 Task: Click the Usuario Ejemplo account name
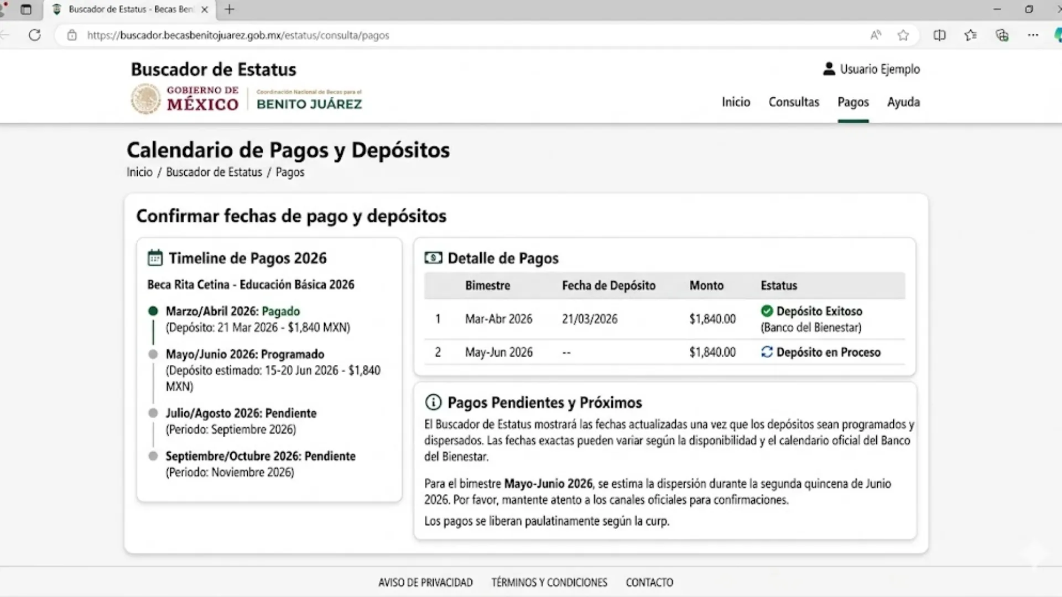(879, 69)
